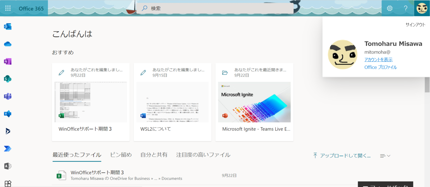Click the search magnifier icon
The width and height of the screenshot is (430, 187).
pos(144,8)
